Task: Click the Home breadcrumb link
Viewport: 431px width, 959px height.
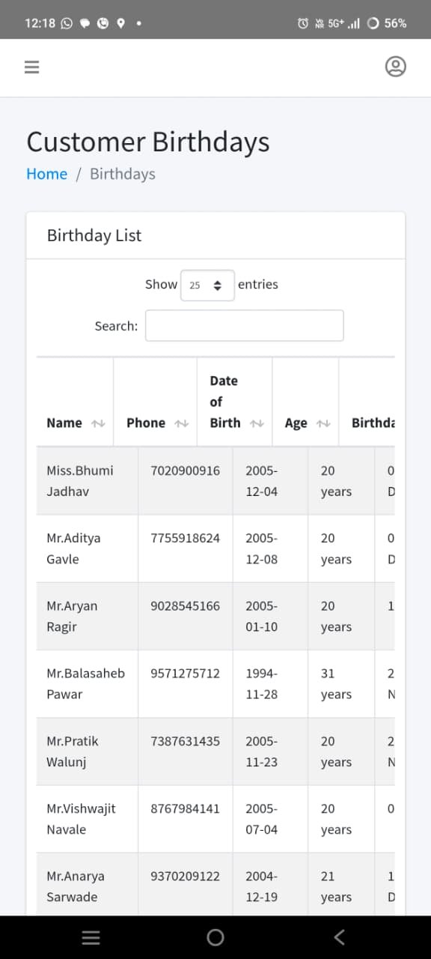Action: click(x=46, y=174)
